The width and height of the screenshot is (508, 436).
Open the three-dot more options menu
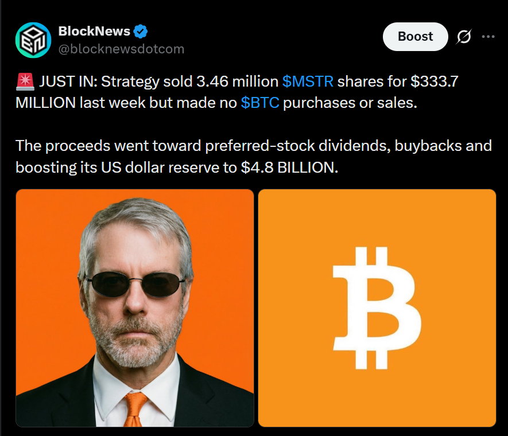488,37
